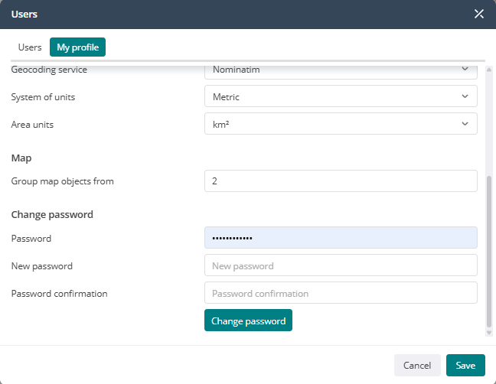
Task: Click the Users dialog title text
Action: tap(24, 15)
